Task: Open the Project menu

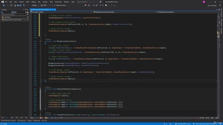Action: pos(22,2)
